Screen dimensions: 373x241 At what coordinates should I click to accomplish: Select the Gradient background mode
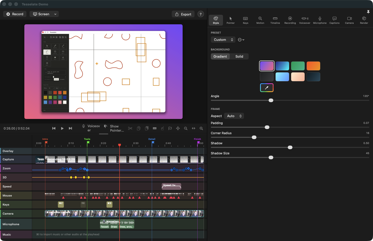pyautogui.click(x=220, y=56)
